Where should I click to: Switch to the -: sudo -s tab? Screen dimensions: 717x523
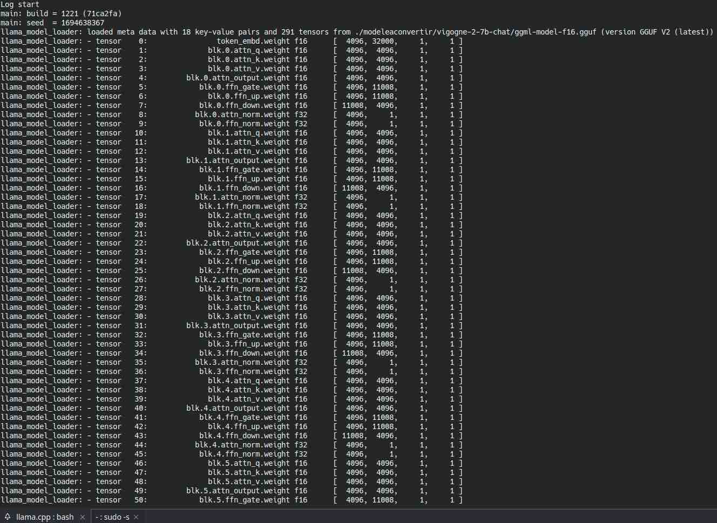click(112, 517)
